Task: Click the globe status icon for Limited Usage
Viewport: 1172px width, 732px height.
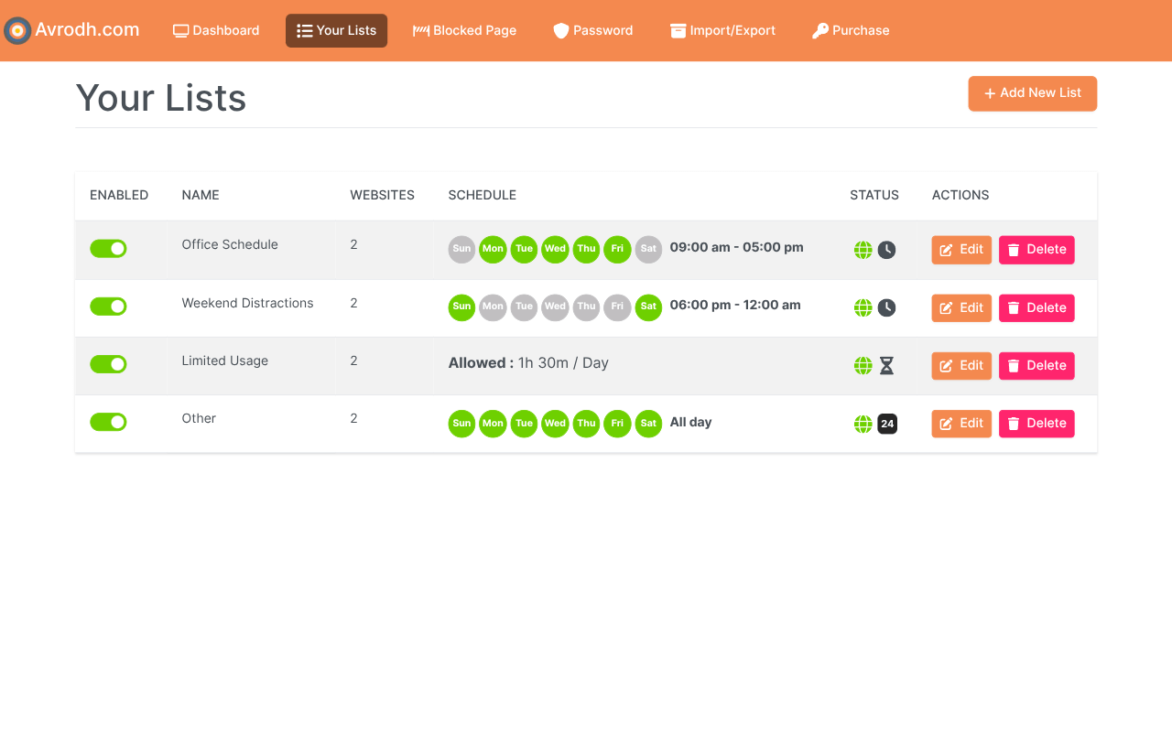Action: [863, 366]
